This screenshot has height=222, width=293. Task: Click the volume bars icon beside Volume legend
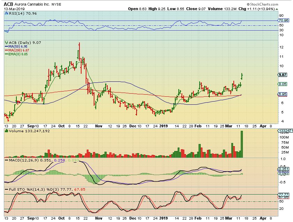(x=7, y=131)
